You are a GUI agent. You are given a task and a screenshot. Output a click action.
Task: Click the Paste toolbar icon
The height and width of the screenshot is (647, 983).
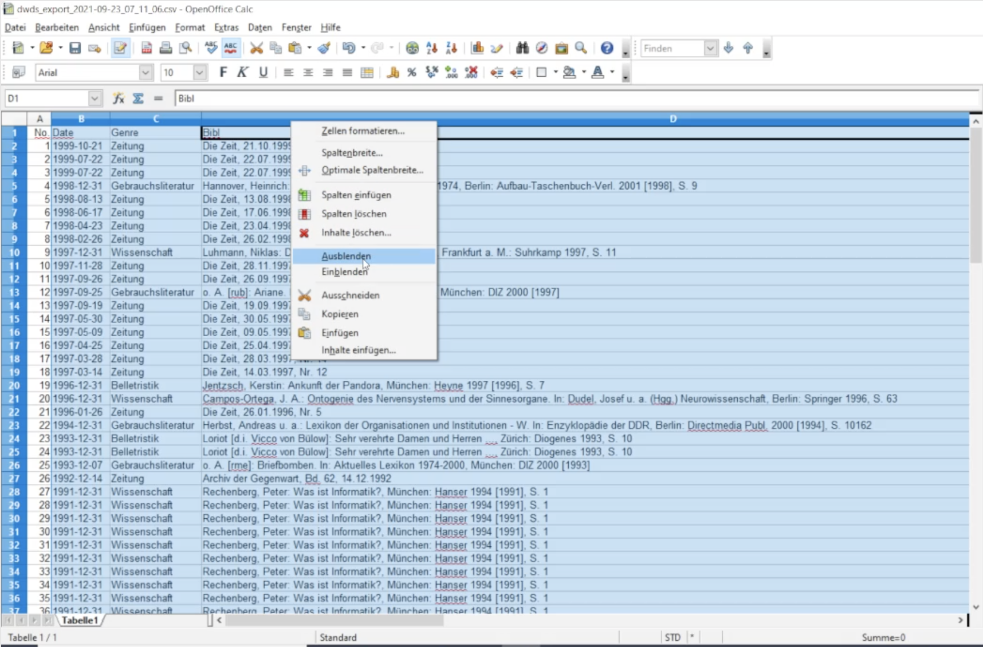coord(295,48)
